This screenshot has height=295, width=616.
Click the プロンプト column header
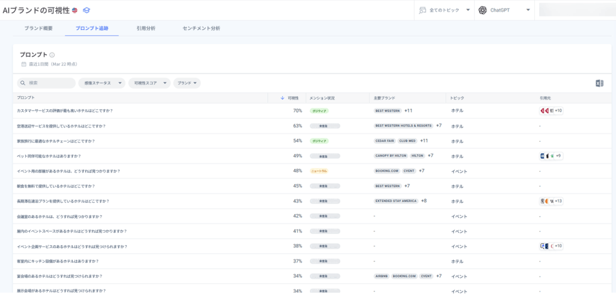coord(26,98)
